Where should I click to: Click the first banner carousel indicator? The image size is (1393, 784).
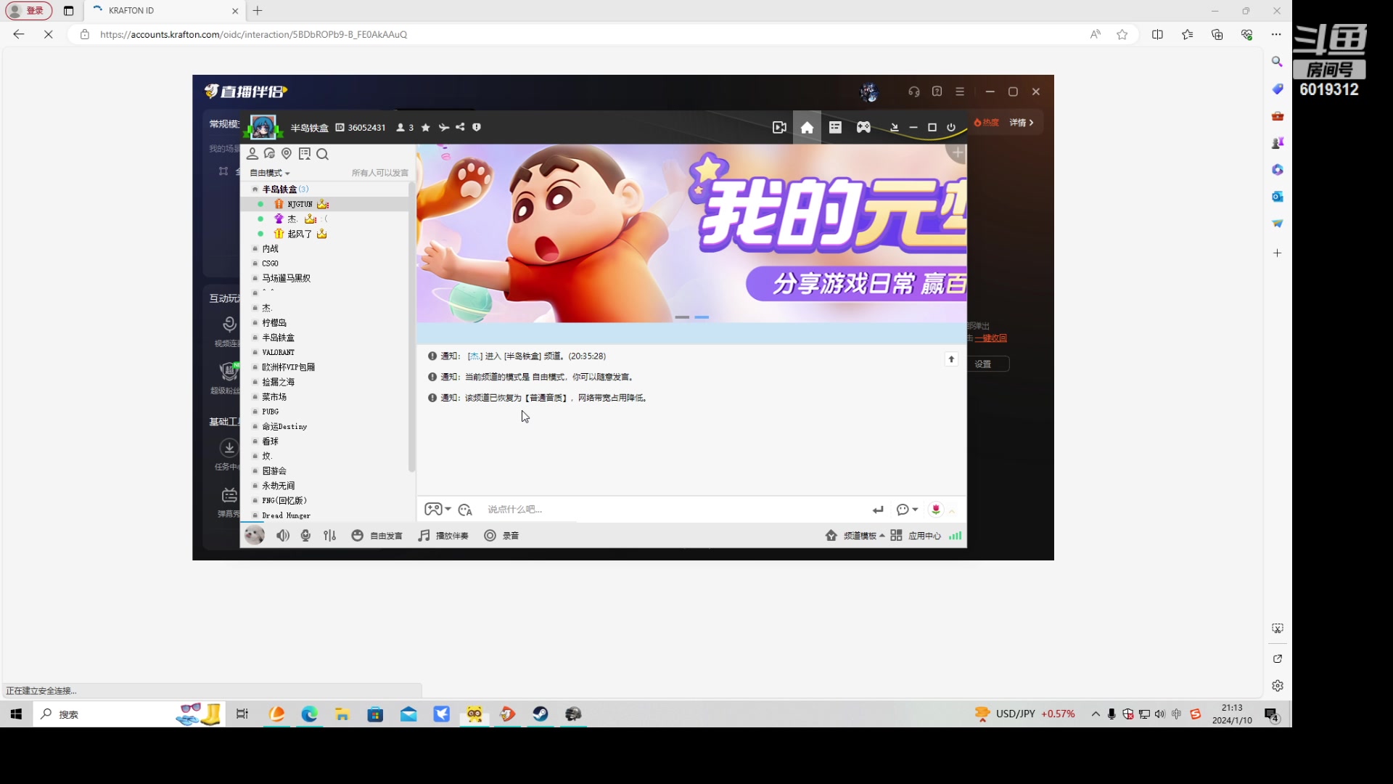click(x=682, y=317)
